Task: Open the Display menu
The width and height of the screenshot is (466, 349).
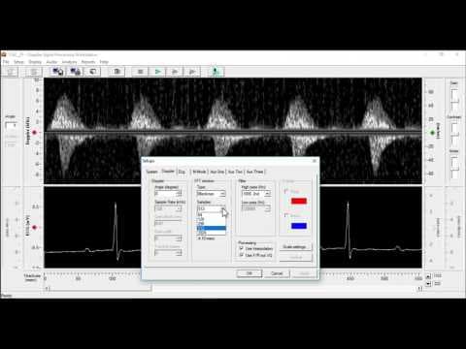Action: coord(35,62)
